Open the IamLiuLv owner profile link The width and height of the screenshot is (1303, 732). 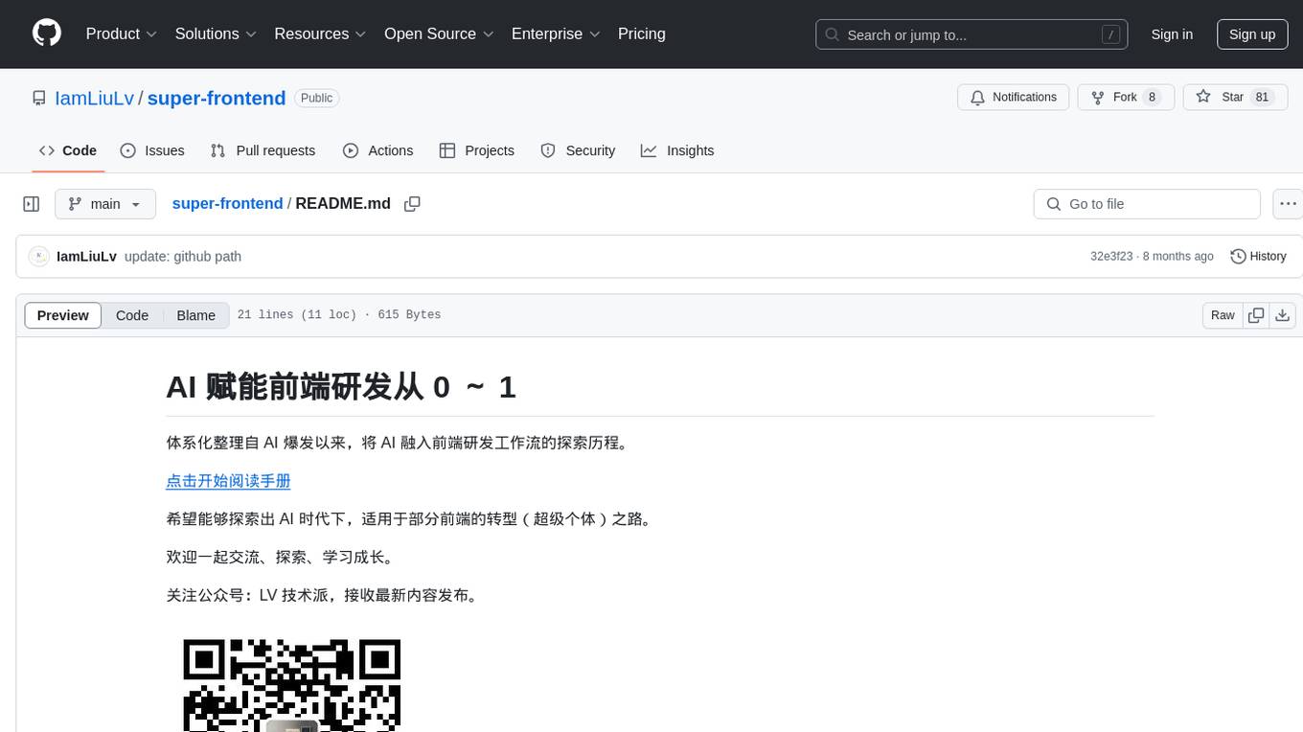[94, 98]
